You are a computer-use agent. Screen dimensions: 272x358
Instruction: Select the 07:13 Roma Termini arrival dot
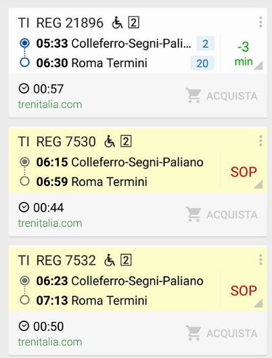tap(24, 300)
